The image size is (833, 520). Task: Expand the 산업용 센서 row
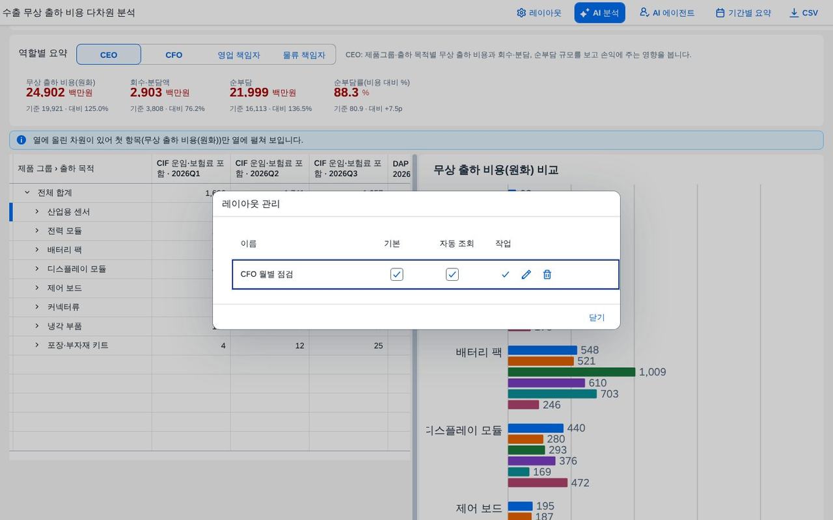37,212
